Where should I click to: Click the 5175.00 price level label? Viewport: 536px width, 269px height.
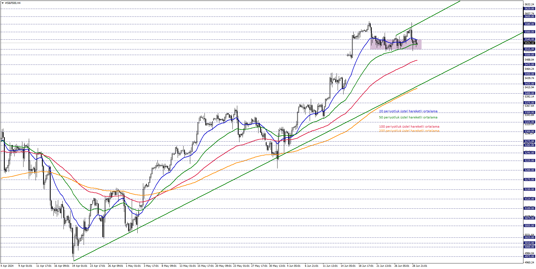[x=529, y=180]
